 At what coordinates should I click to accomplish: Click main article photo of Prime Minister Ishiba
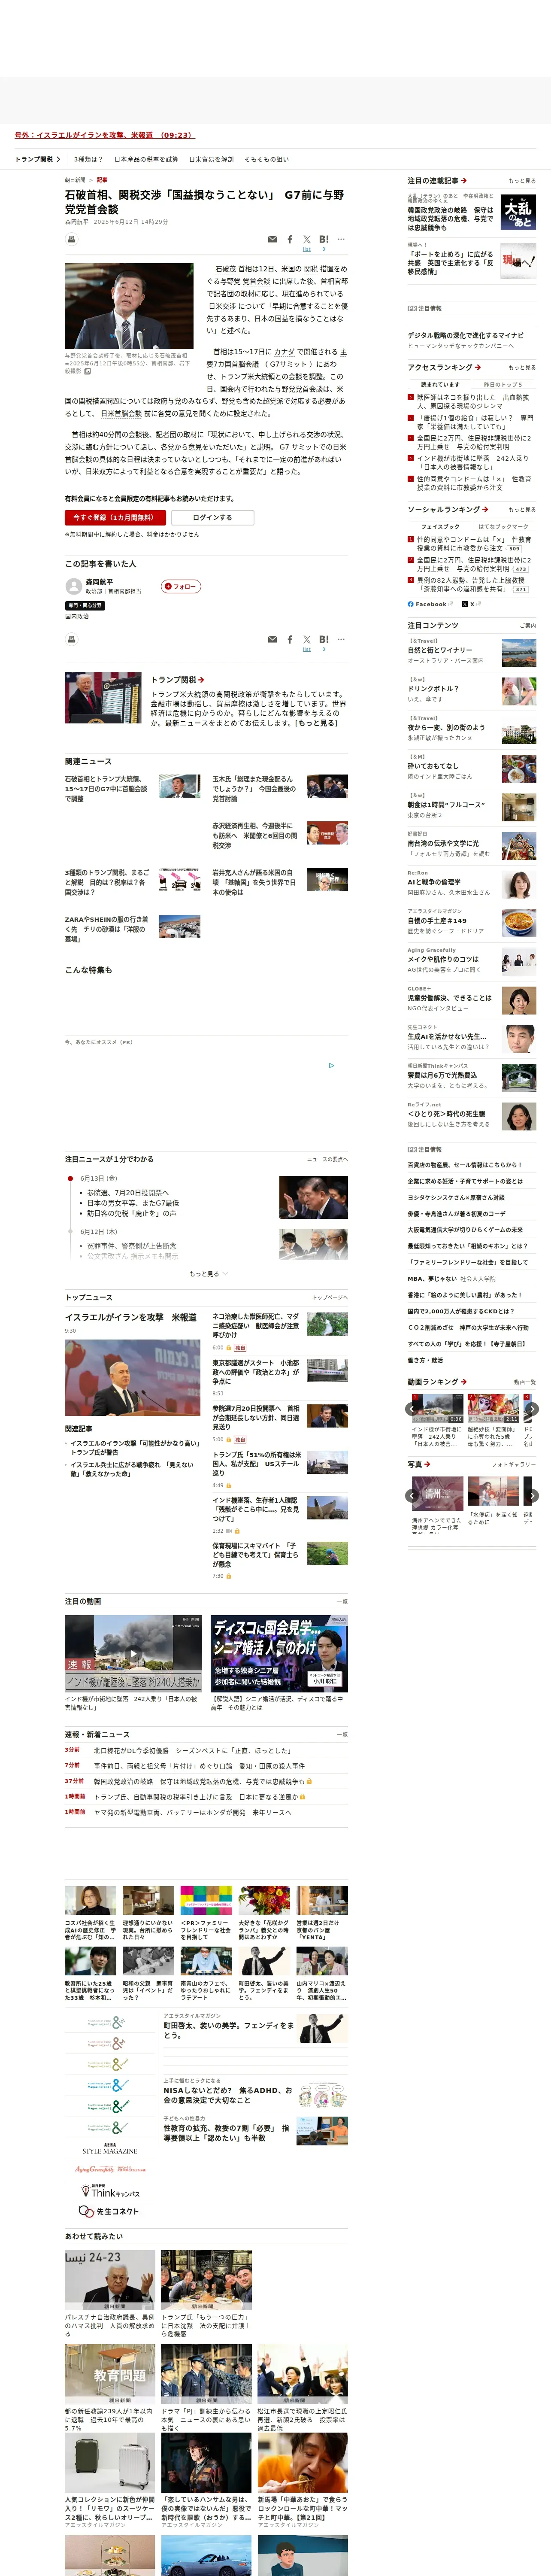(x=129, y=306)
